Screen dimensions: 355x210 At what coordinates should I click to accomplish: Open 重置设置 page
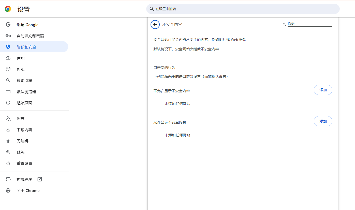point(34,163)
